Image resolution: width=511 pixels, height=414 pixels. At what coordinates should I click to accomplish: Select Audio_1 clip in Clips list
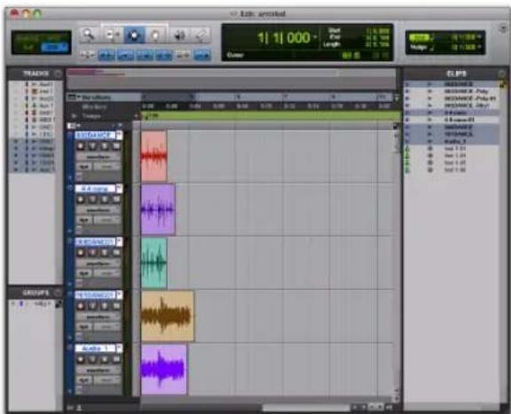point(452,141)
